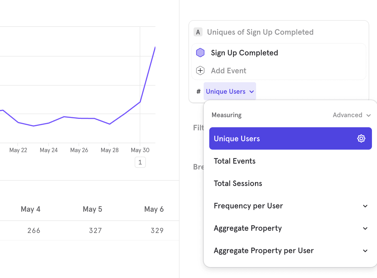The image size is (377, 278).
Task: Click the hash symbol beside Unique Users
Action: [x=199, y=91]
